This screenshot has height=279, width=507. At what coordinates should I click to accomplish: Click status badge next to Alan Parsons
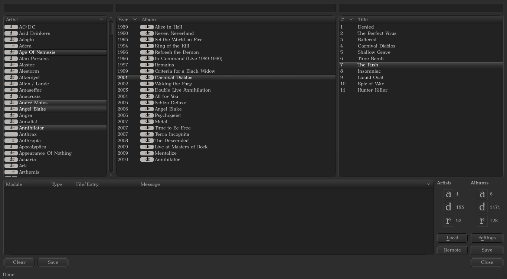pos(11,59)
